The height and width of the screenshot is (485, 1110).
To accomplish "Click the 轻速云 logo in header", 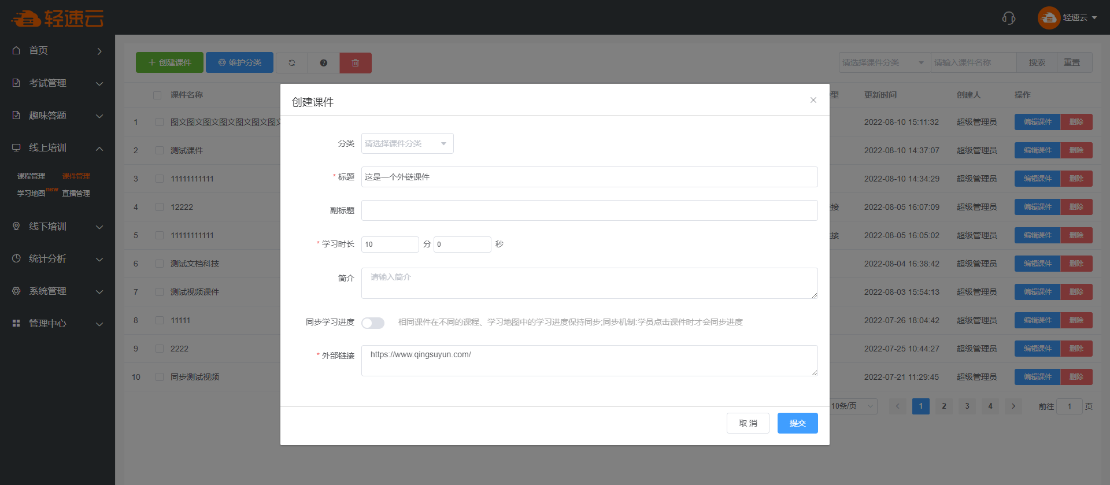I will pyautogui.click(x=57, y=18).
